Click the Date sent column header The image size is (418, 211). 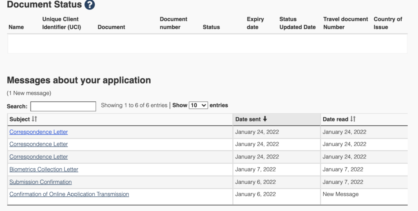click(x=277, y=119)
